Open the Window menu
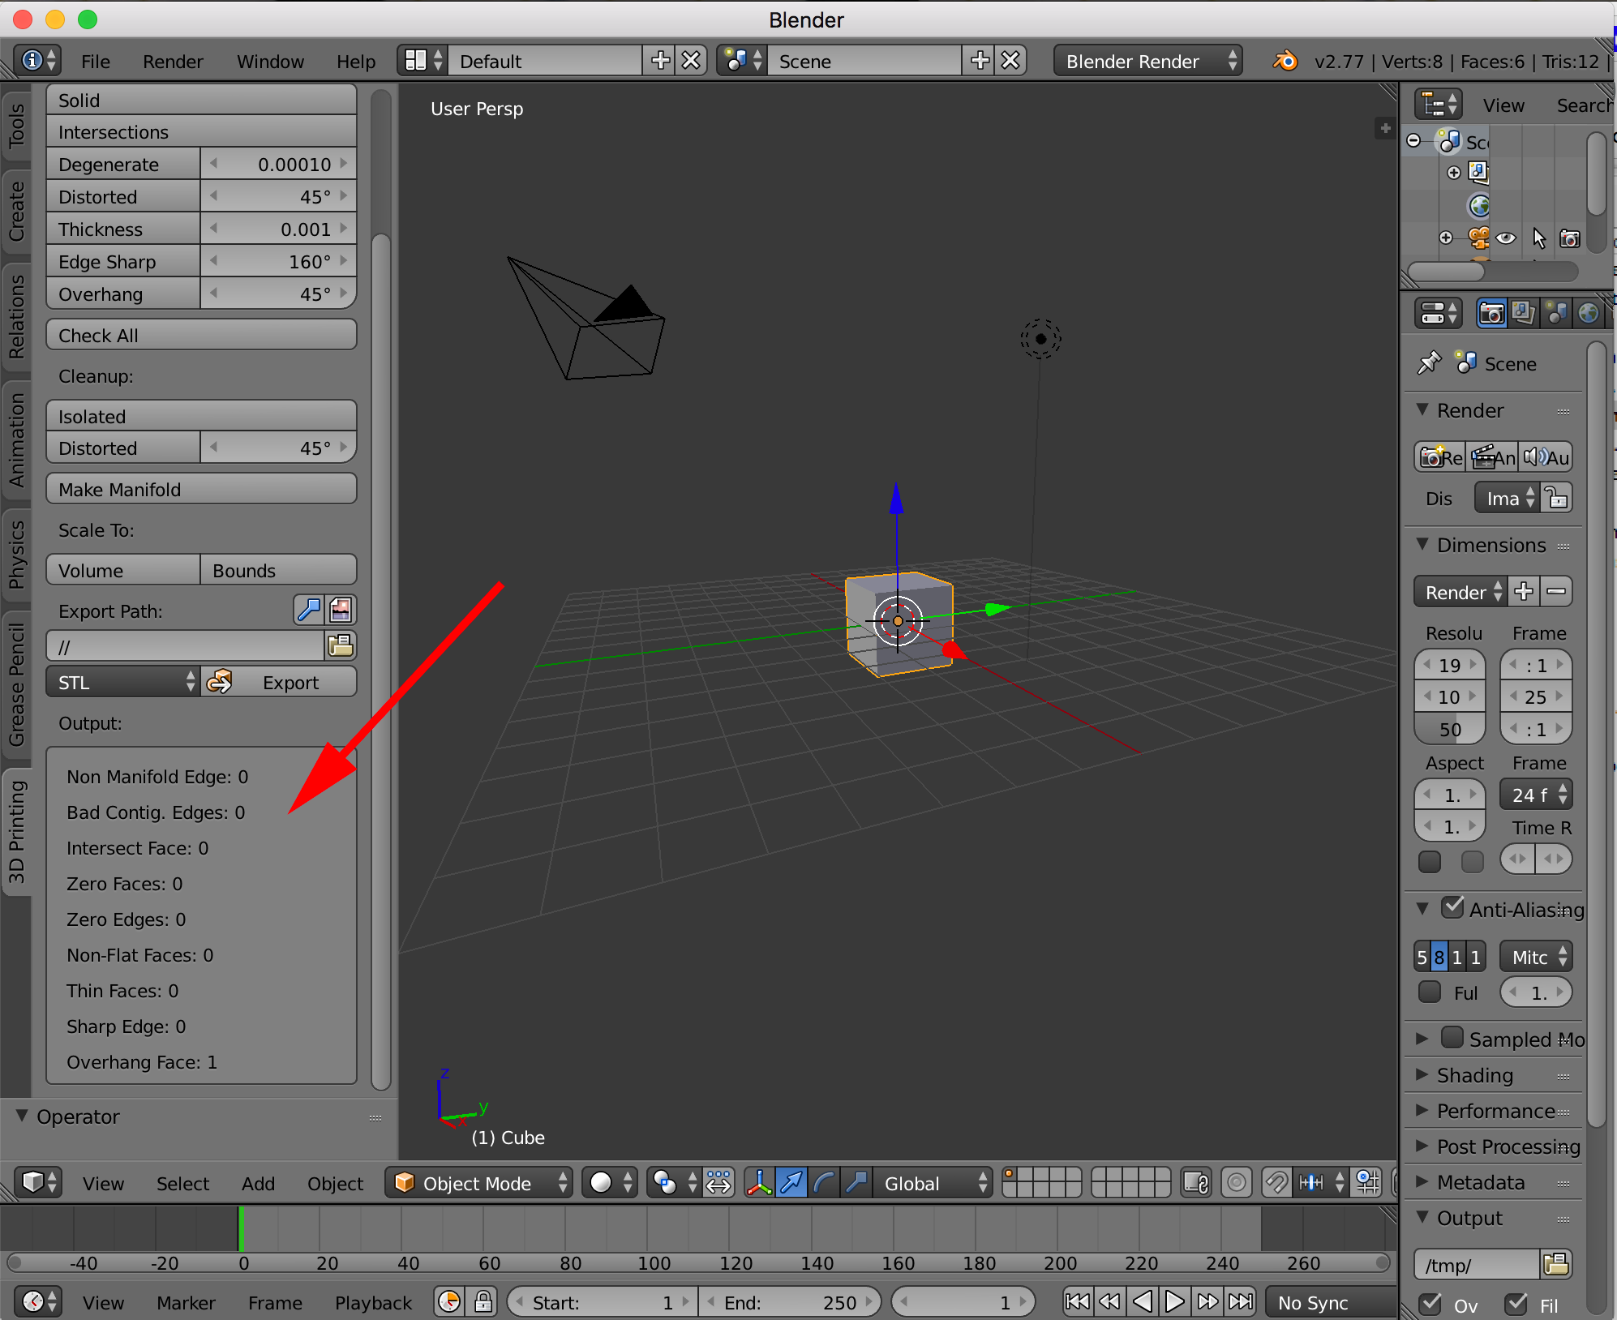 point(270,61)
